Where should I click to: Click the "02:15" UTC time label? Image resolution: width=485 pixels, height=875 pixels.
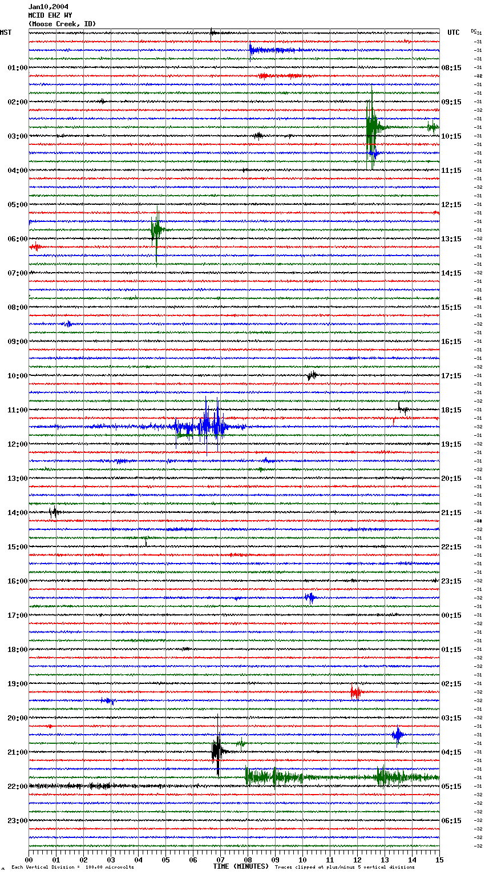coord(451,684)
